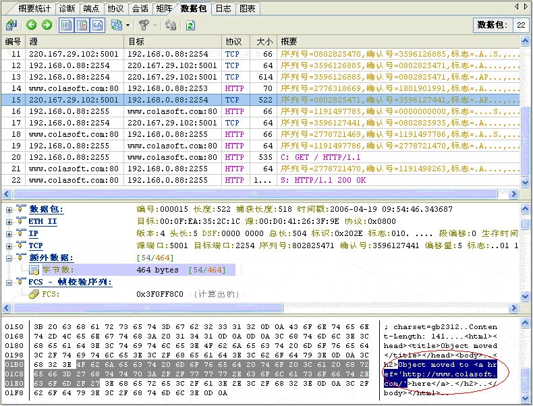Open the layout dropdown arrow
Viewport: 533px width, 406px height.
tap(128, 25)
